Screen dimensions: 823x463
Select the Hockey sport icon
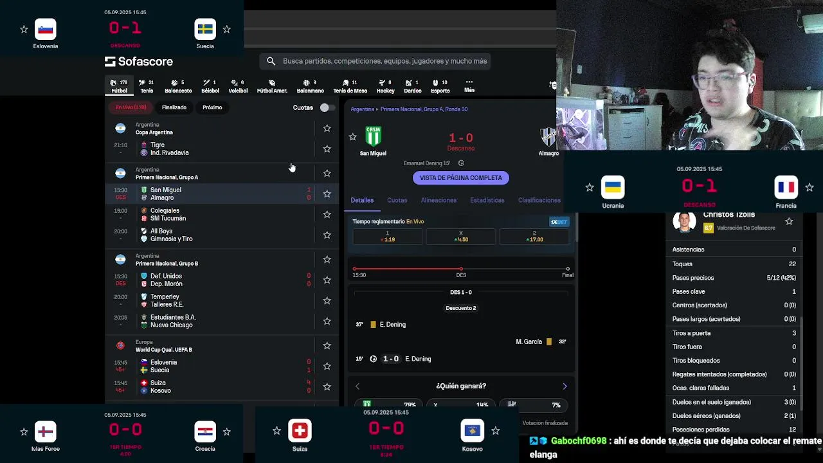(385, 86)
